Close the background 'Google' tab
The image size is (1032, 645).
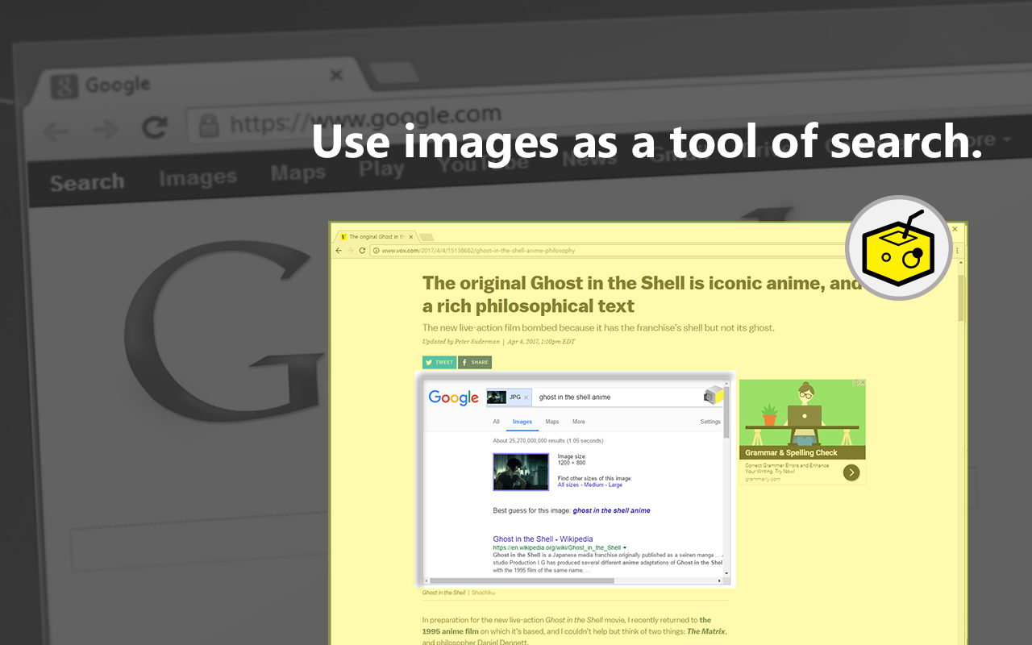click(336, 75)
